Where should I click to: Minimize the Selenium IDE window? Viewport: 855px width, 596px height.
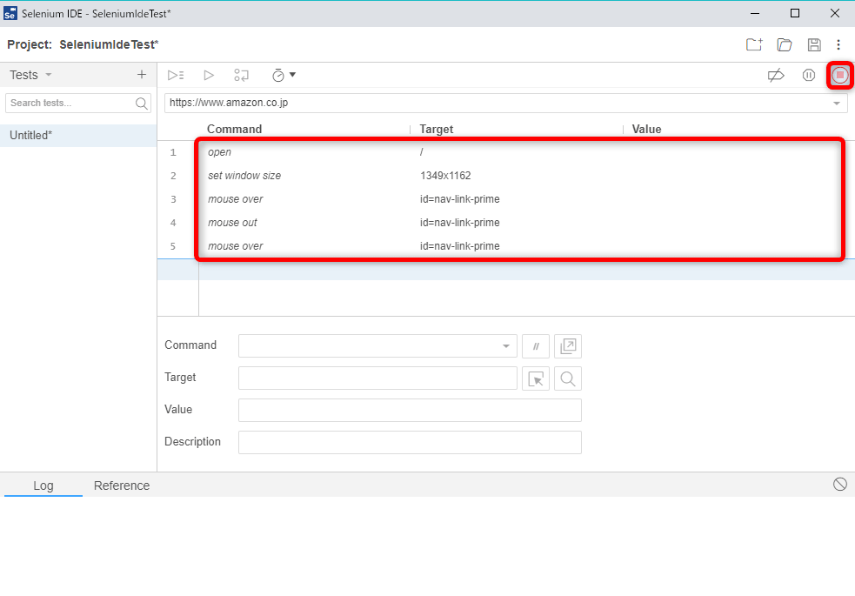tap(755, 13)
